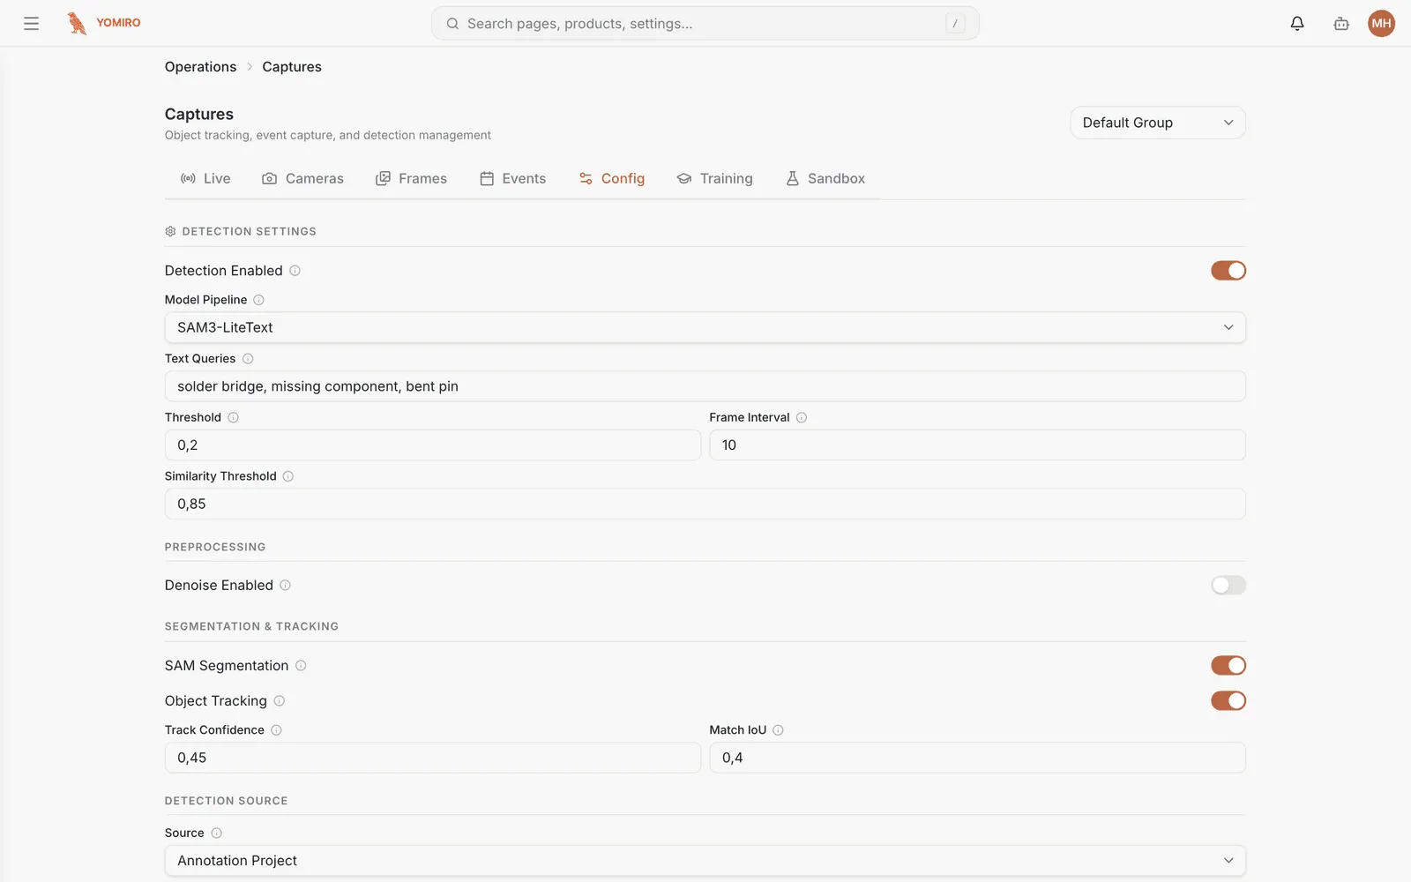Select the Config tab
The image size is (1411, 882).
(x=611, y=179)
